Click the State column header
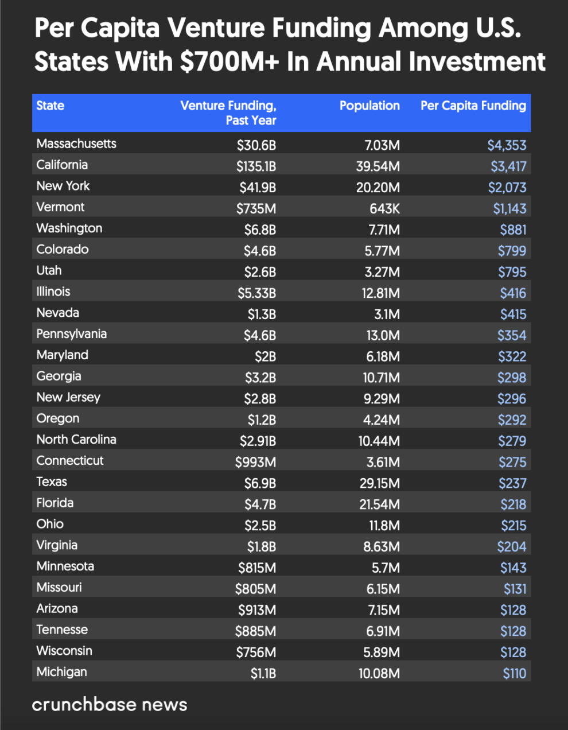The height and width of the screenshot is (730, 568). pyautogui.click(x=50, y=106)
